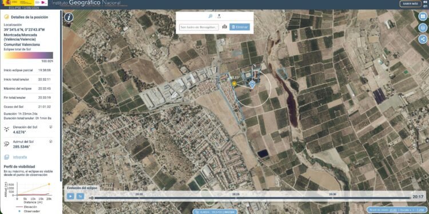Click the 'Inicio total/anular' time 20:32:11
This screenshot has height=214, width=429.
(x=45, y=79)
